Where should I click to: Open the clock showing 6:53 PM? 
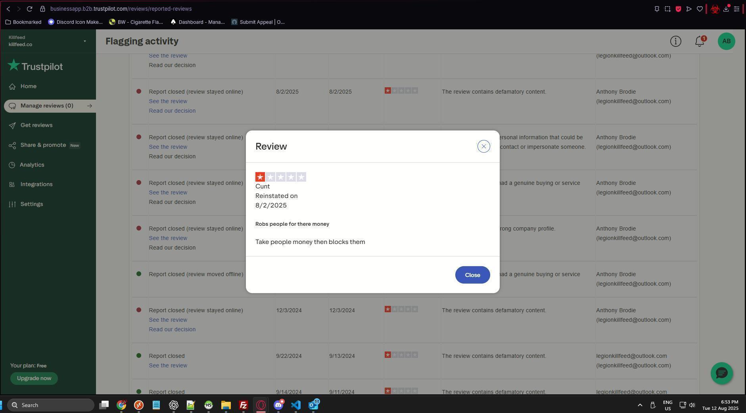click(x=720, y=405)
